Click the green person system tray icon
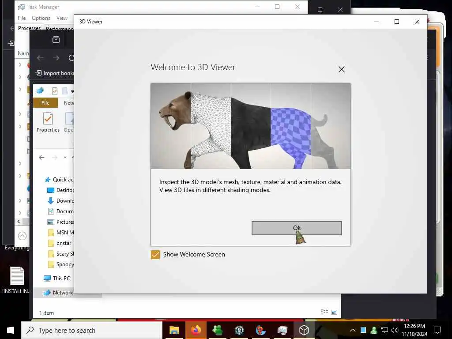 click(374, 330)
